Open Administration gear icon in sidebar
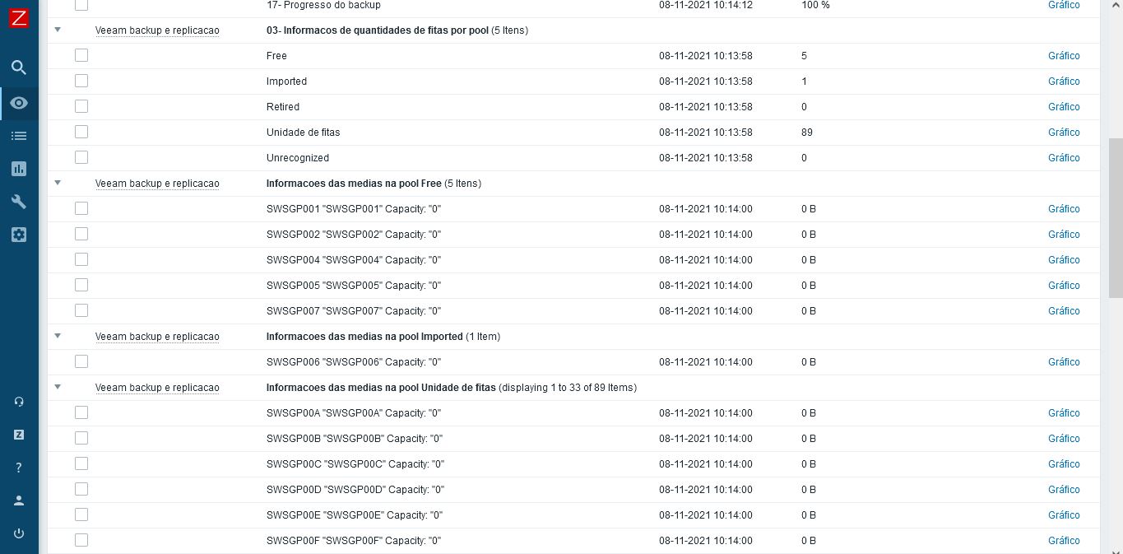 pos(19,235)
